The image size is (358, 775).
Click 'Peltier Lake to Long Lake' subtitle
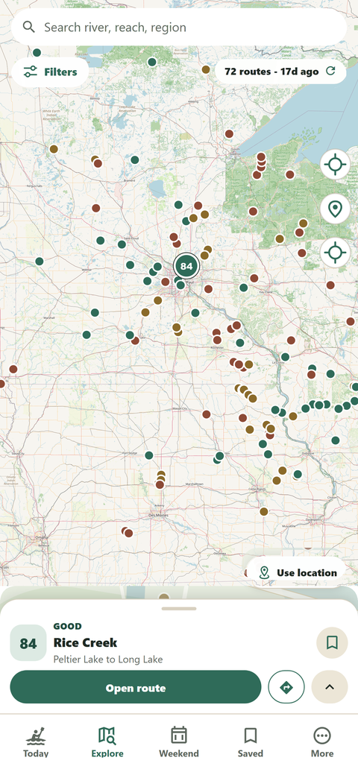[108, 659]
